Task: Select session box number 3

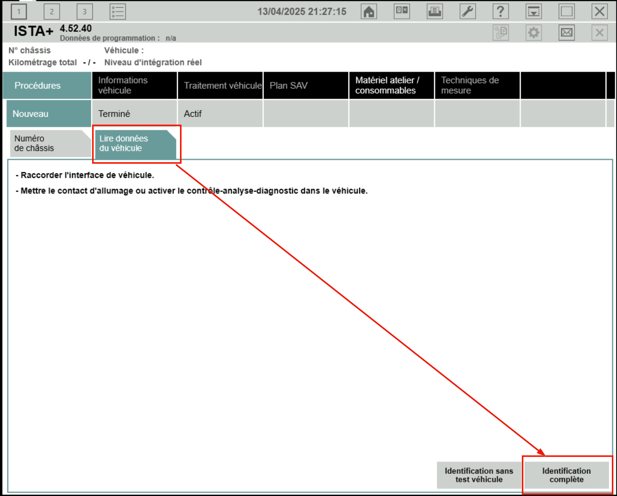Action: [x=85, y=12]
